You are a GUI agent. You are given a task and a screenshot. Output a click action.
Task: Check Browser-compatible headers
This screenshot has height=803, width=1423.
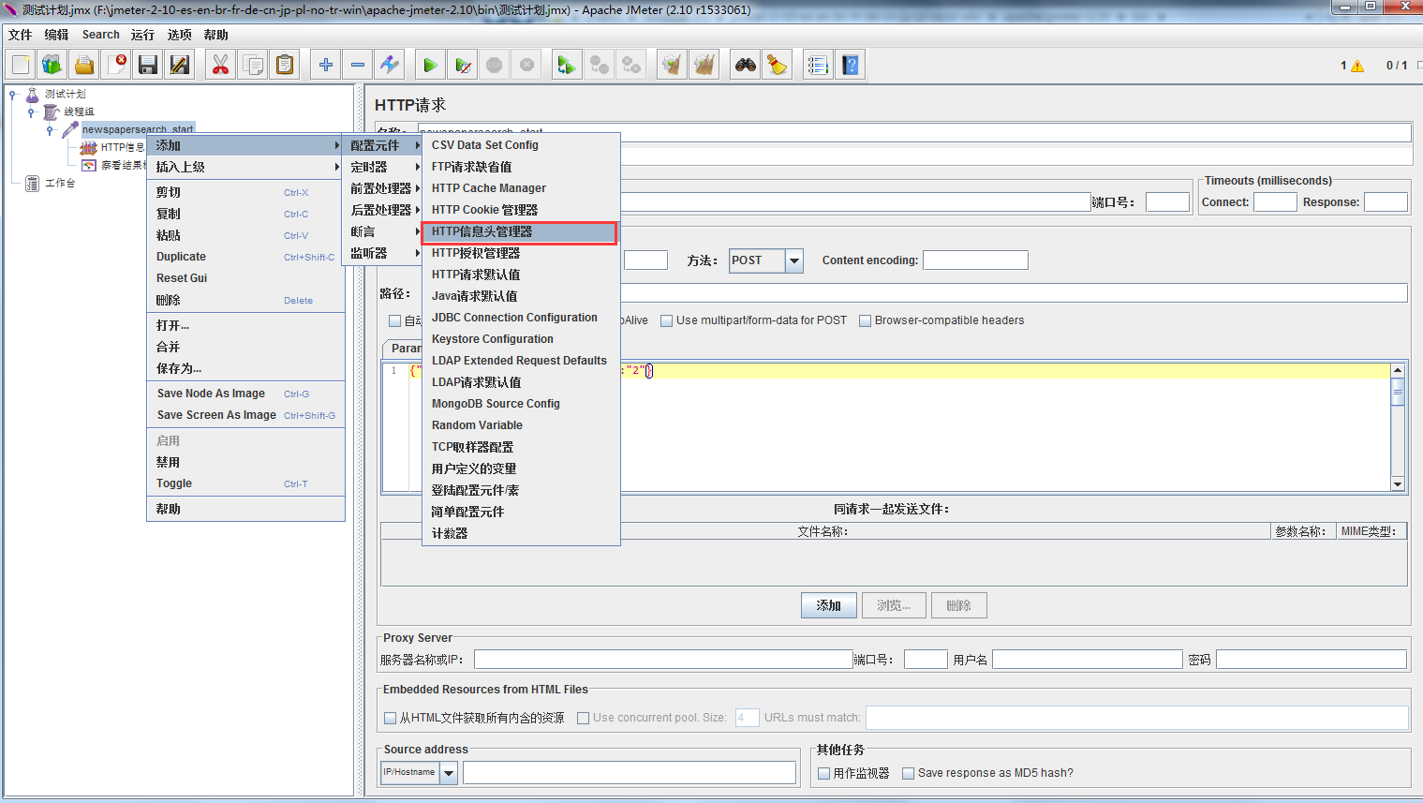(x=865, y=320)
